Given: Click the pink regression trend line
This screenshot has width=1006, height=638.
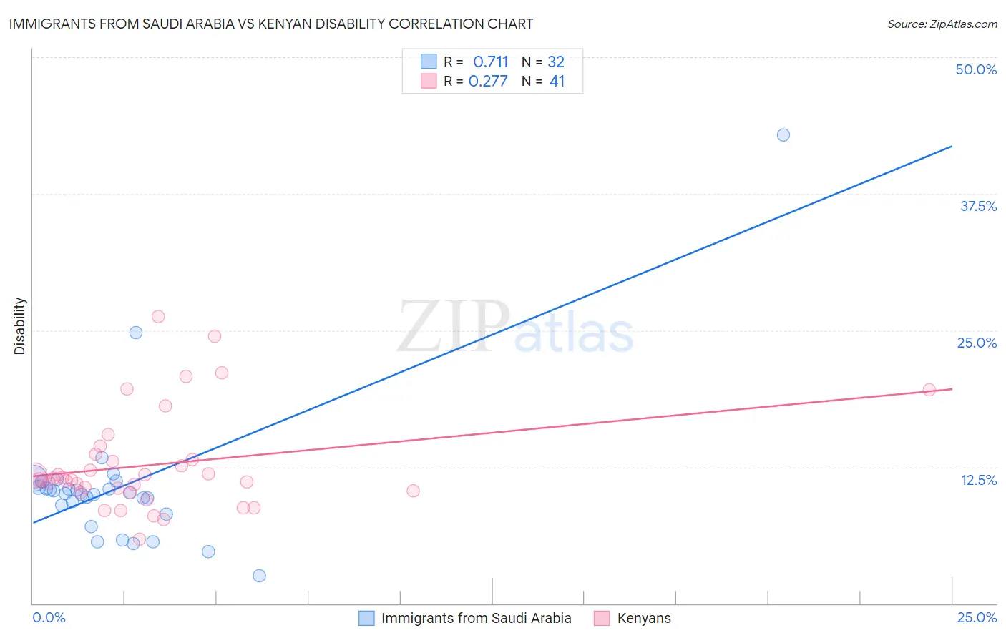Looking at the screenshot, I should pyautogui.click(x=492, y=432).
